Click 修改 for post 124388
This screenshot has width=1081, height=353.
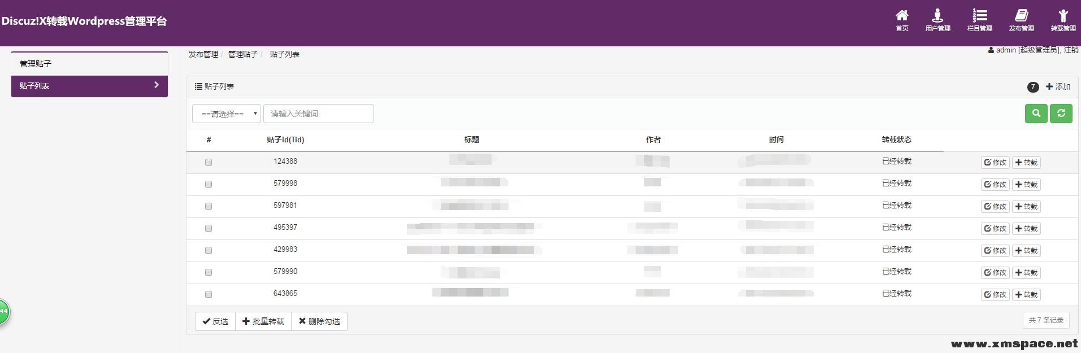(995, 163)
